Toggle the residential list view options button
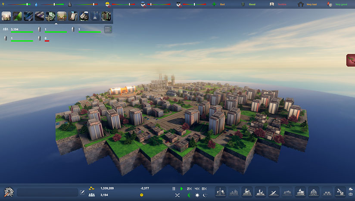The height and width of the screenshot is (201, 355). point(108,29)
